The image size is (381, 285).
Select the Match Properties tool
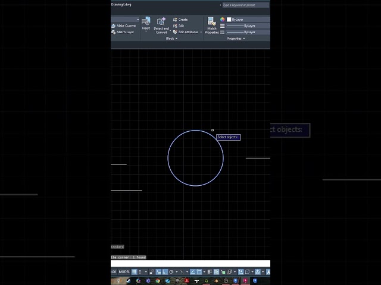(212, 26)
